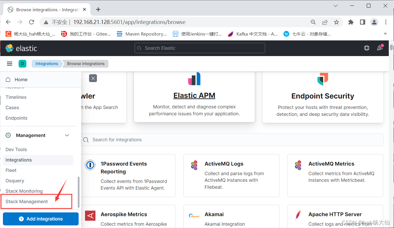
Task: Click the Home icon in sidebar
Action: tap(8, 79)
